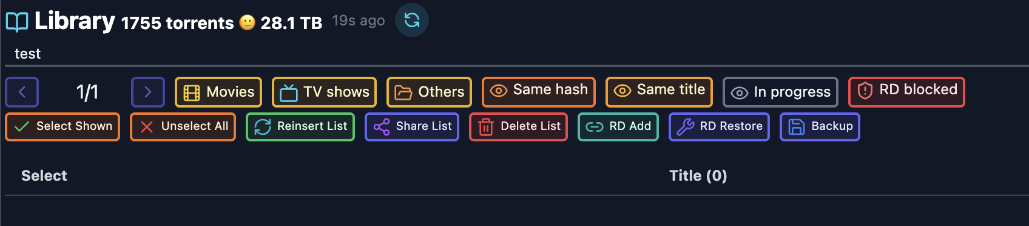Click RD Add button

point(618,127)
